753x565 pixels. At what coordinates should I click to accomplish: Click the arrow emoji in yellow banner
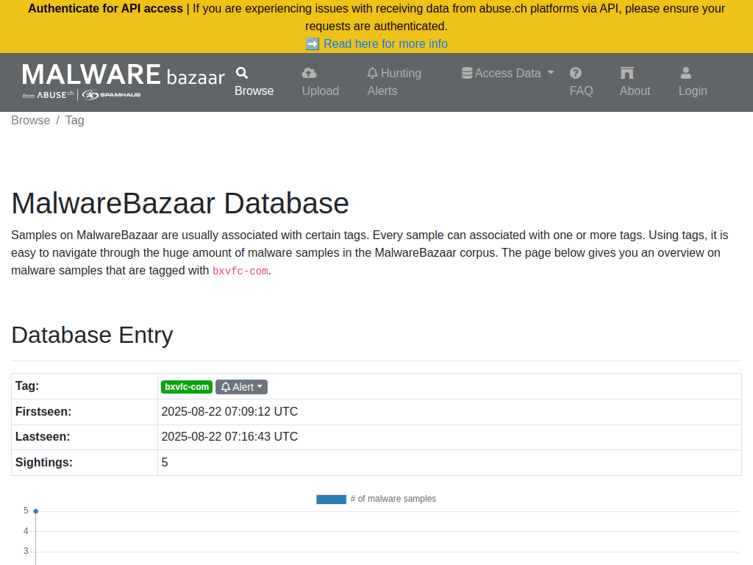click(x=312, y=43)
